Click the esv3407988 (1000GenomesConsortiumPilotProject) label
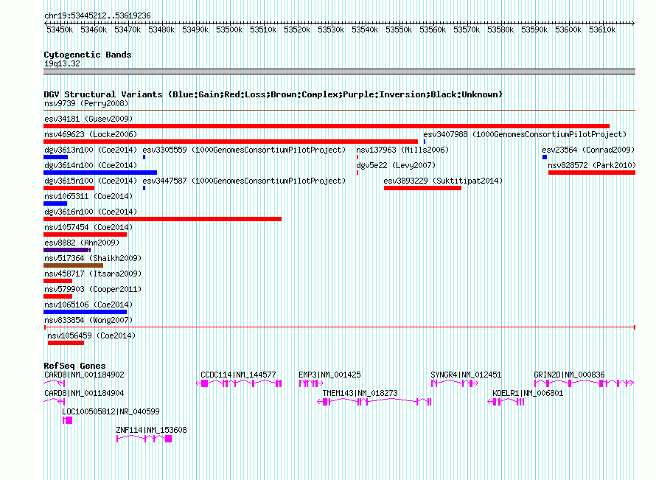The width and height of the screenshot is (656, 480). 525,134
